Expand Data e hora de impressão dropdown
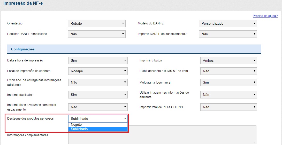 pyautogui.click(x=98, y=60)
